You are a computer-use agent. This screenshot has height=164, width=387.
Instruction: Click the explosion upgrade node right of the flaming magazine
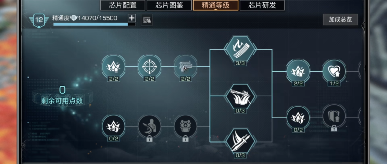click(x=298, y=71)
